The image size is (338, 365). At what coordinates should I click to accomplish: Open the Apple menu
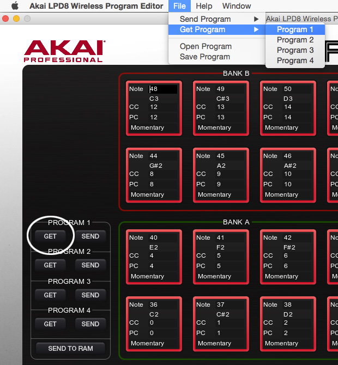point(15,6)
